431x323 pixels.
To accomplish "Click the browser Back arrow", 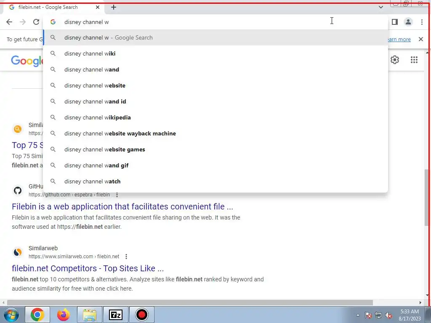I will (x=9, y=22).
